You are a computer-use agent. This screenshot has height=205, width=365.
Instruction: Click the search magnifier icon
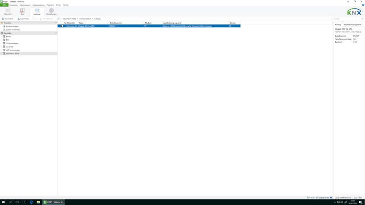[362, 19]
